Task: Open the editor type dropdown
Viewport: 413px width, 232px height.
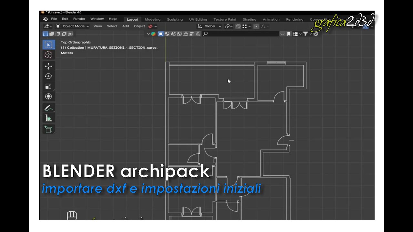Action: (48, 26)
